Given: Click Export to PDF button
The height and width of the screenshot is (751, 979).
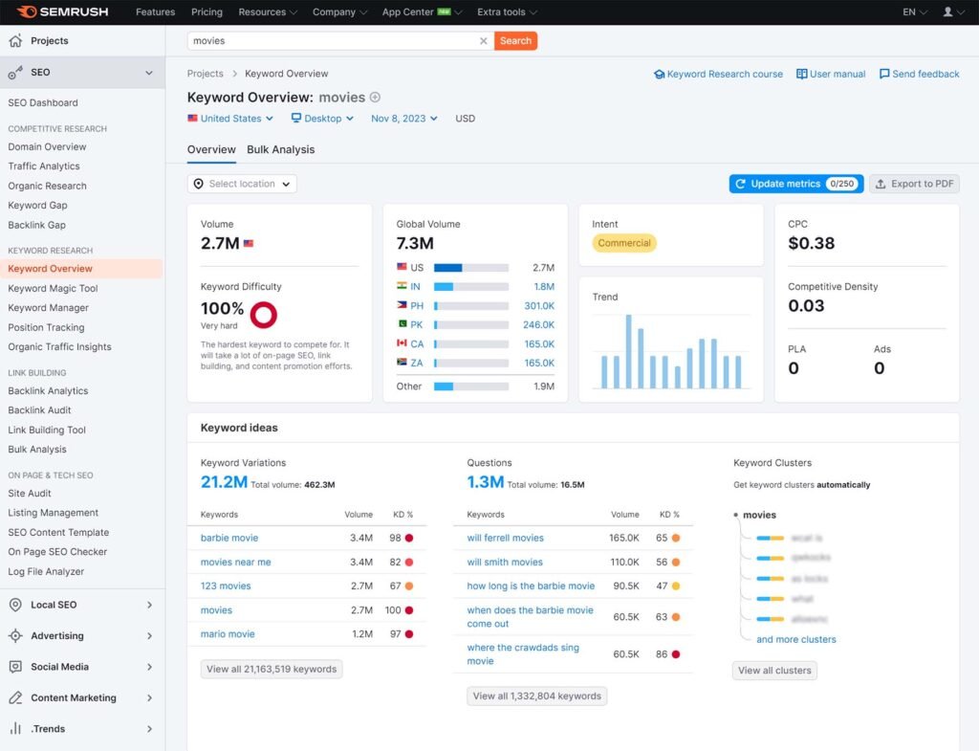Looking at the screenshot, I should click(x=914, y=184).
